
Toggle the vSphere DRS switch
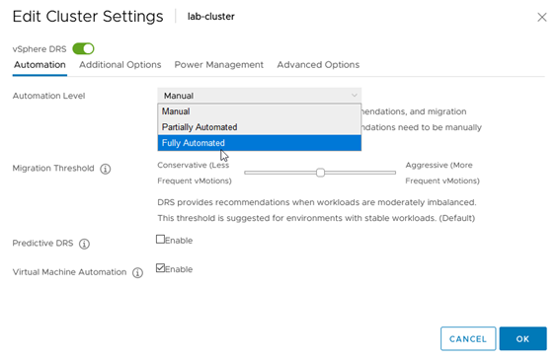pos(83,49)
